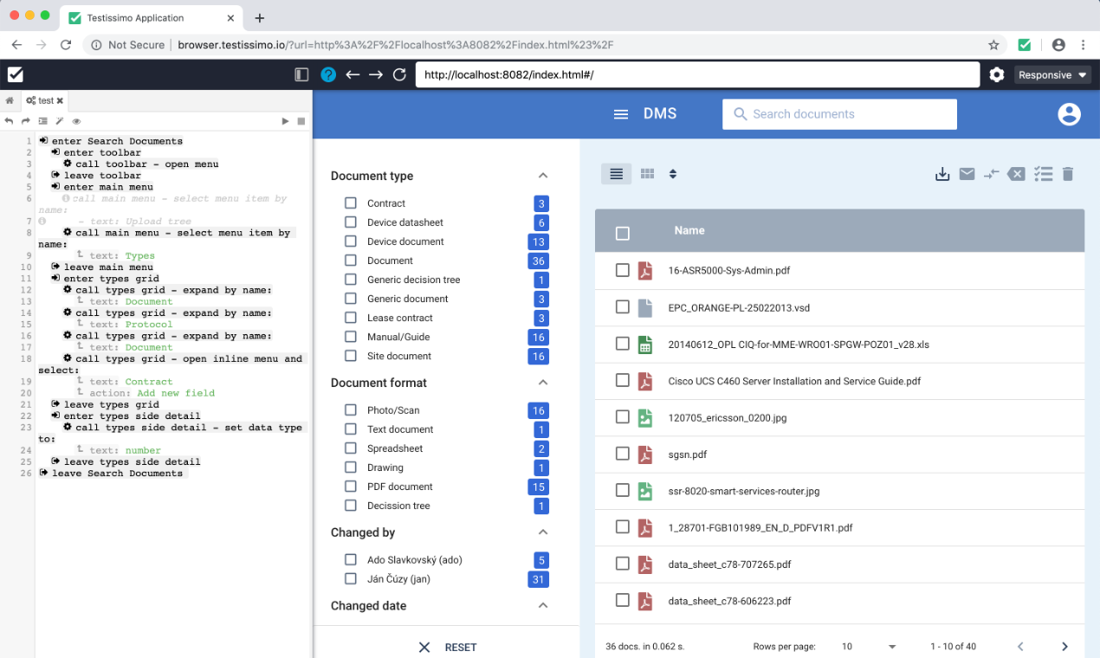Click the Document filter count badge 36
The height and width of the screenshot is (658, 1100).
tap(538, 261)
